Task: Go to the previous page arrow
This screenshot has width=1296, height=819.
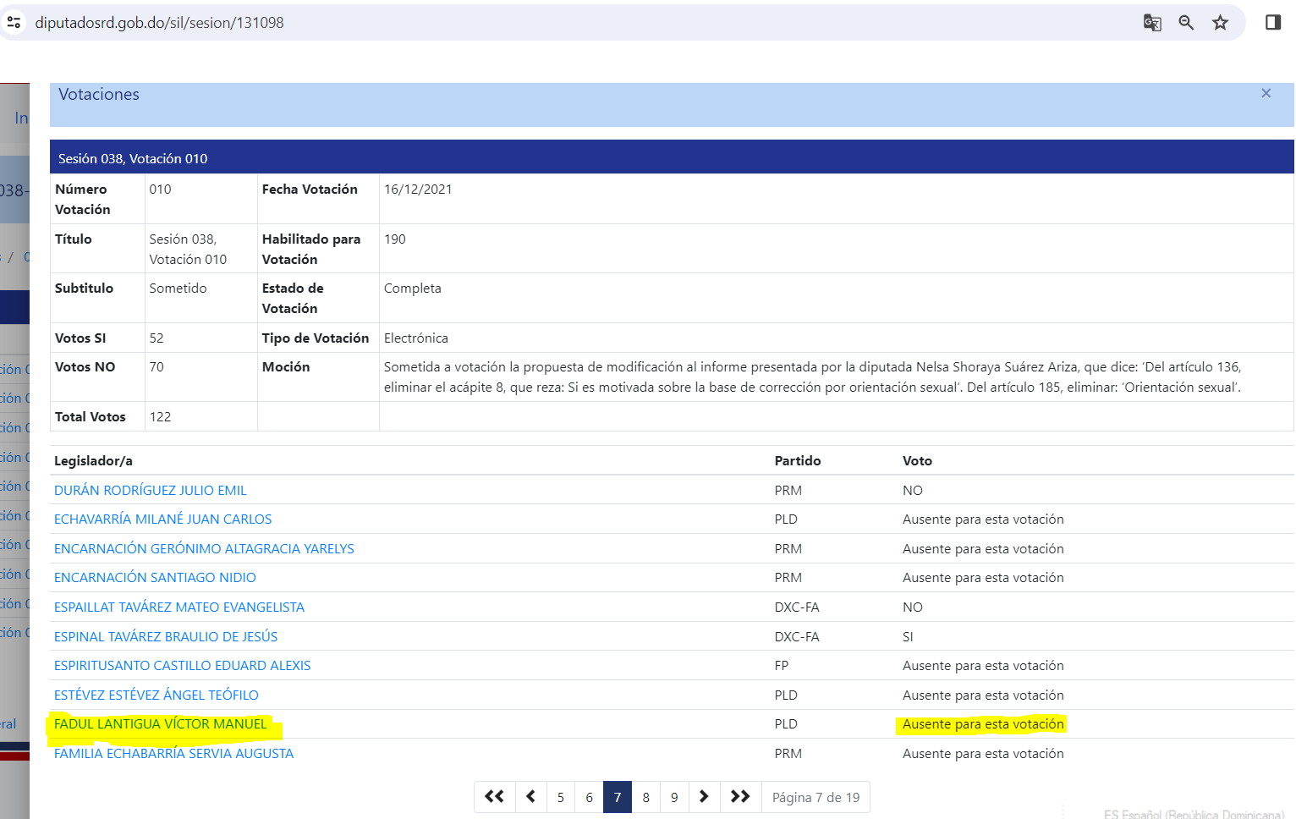Action: pyautogui.click(x=531, y=797)
